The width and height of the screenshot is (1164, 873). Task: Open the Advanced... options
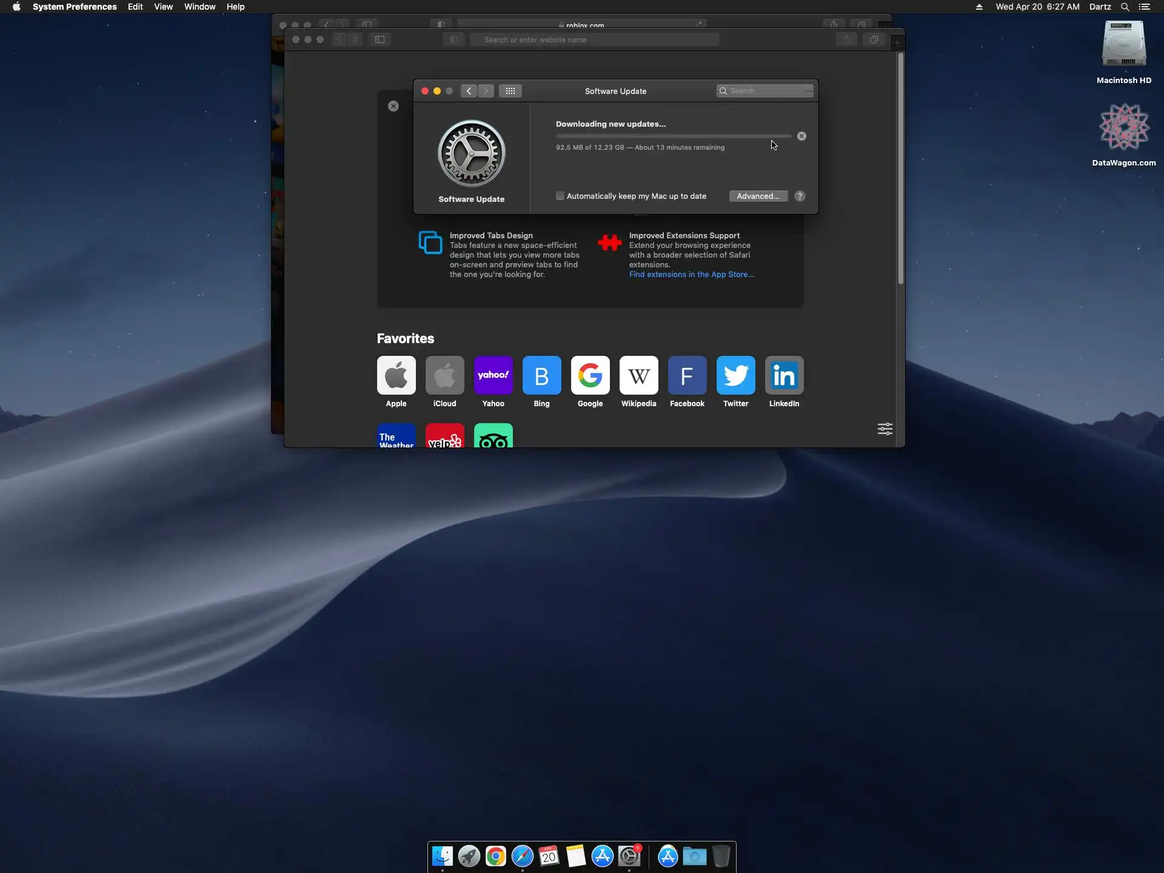click(x=758, y=196)
